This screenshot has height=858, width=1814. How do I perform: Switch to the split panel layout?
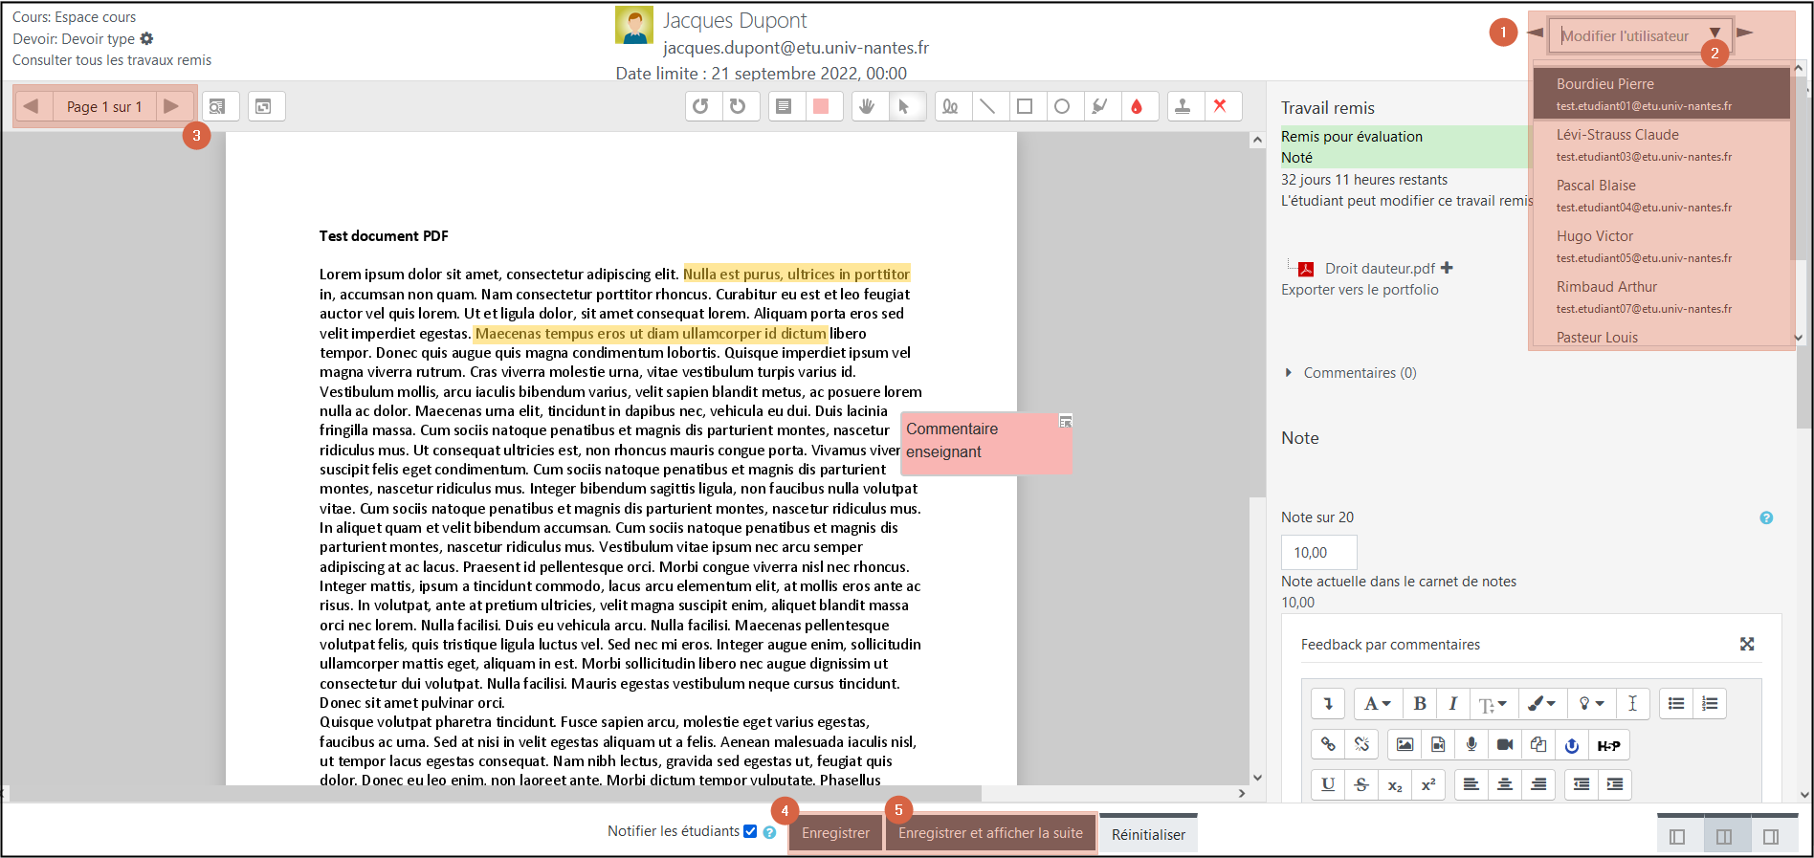pos(1724,836)
